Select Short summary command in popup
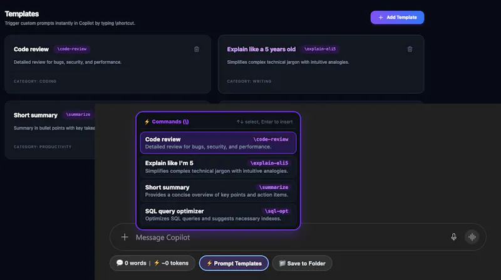This screenshot has height=280, width=501. (218, 191)
